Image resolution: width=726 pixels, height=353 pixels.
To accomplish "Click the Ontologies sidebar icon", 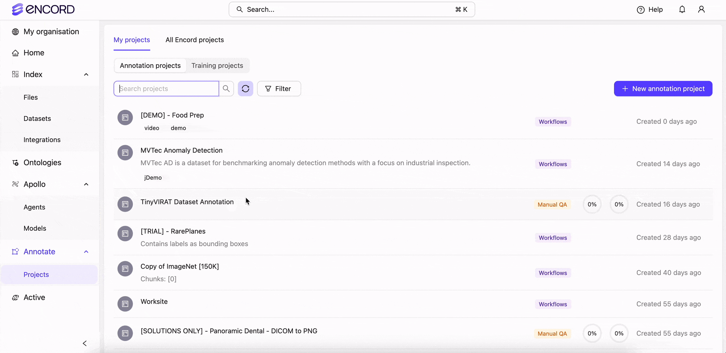I will tap(15, 163).
